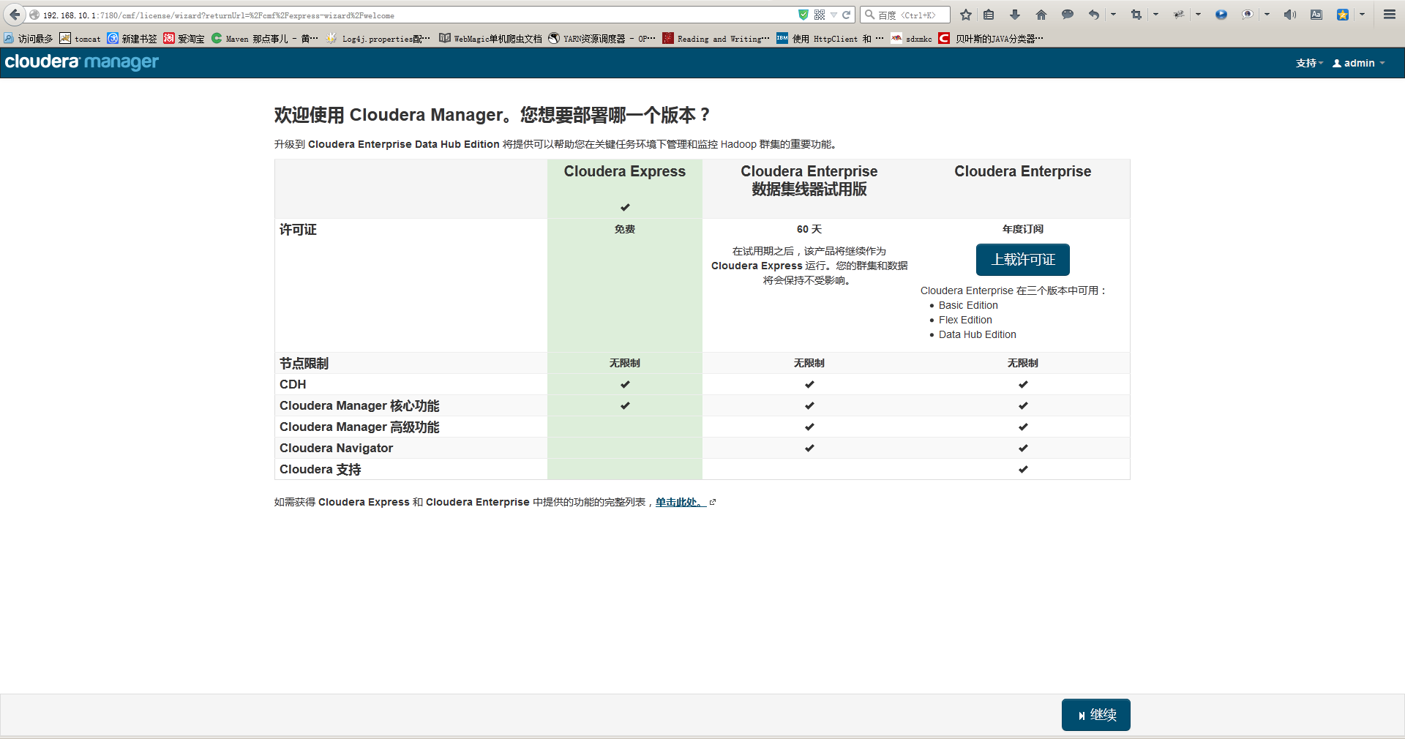Open the 使用 HttpClient bookmark
This screenshot has height=739, width=1405.
(x=831, y=39)
